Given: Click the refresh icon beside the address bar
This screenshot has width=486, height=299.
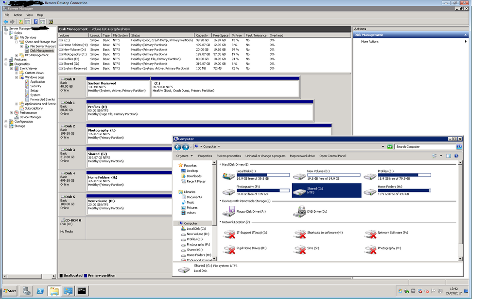Looking at the screenshot, I should tap(390, 146).
